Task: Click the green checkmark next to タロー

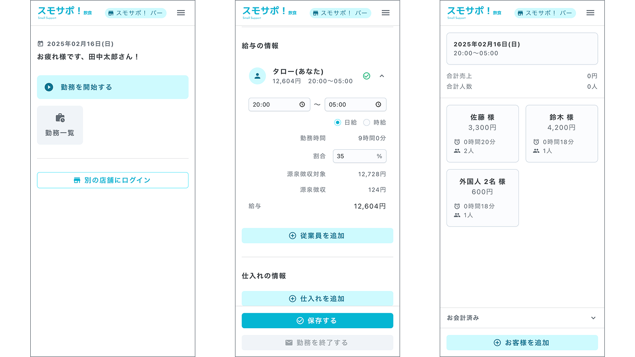Action: pos(367,76)
